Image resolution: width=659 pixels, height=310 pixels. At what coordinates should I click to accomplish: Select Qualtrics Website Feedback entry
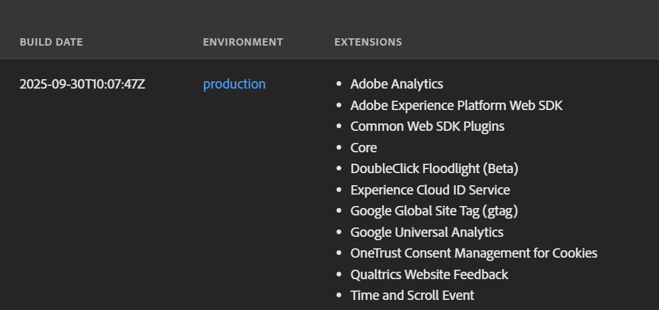click(x=430, y=274)
